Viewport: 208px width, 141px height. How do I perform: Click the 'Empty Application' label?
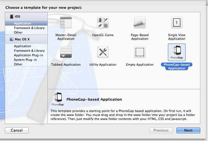pos(140,65)
